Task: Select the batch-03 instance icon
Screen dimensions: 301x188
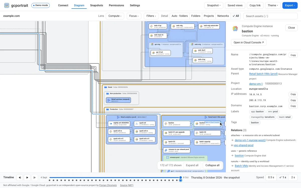Action: tap(166, 142)
